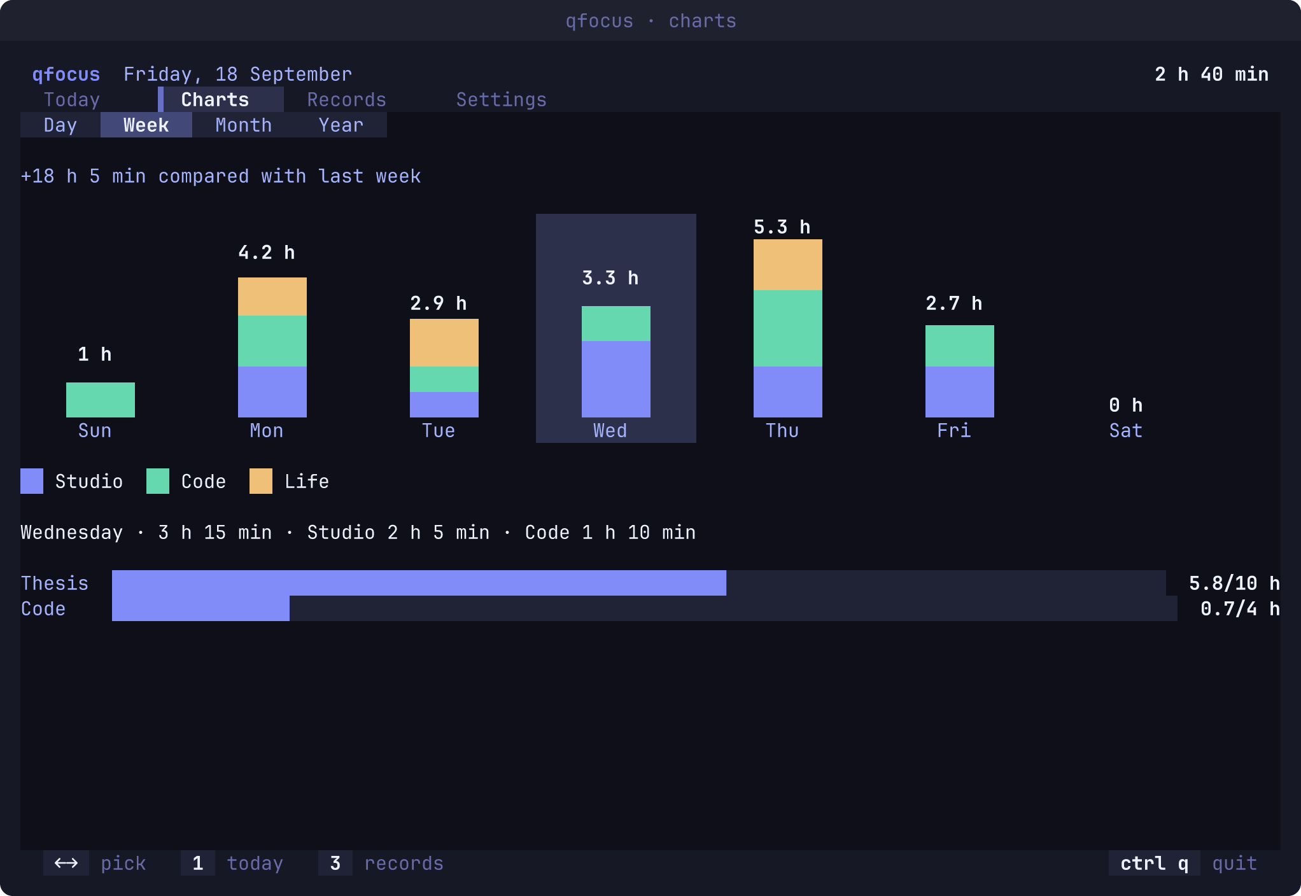The height and width of the screenshot is (896, 1301).
Task: Select the Week range tab
Action: (146, 125)
